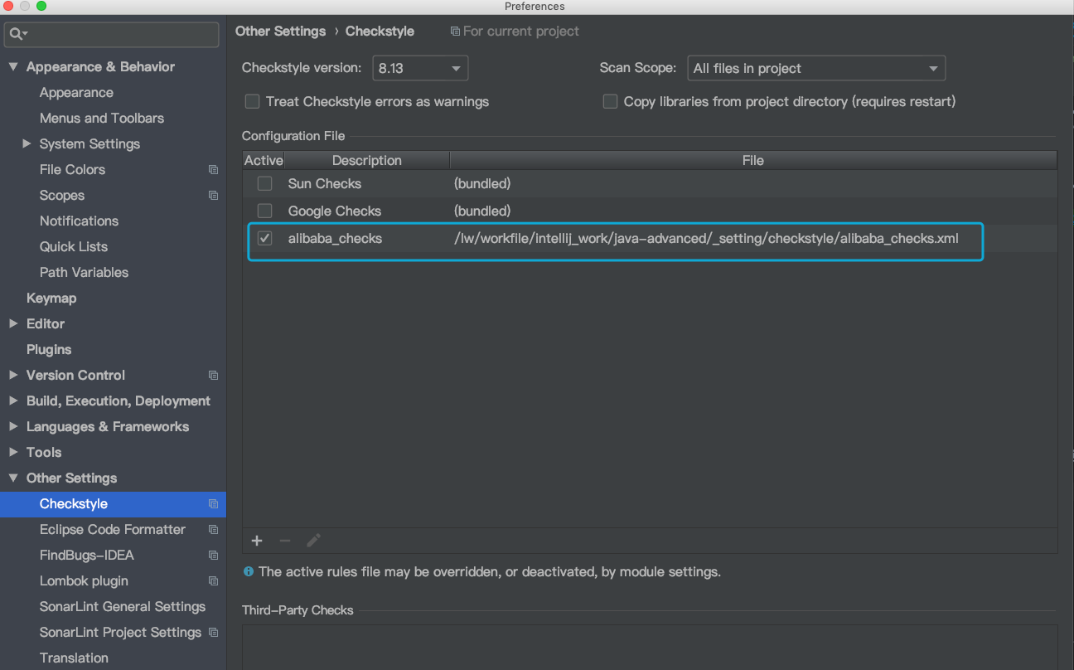Screen dimensions: 1074x670
Task: Collapse the Appearance & Behavior section
Action: [x=13, y=66]
